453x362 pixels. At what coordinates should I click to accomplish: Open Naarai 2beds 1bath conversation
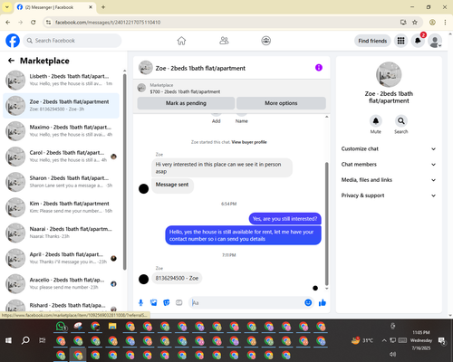pyautogui.click(x=61, y=233)
